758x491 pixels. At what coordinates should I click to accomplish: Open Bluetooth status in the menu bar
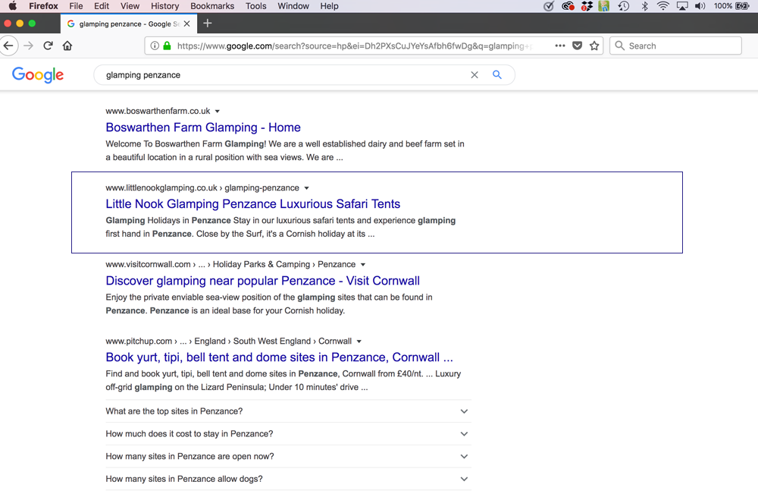(644, 6)
